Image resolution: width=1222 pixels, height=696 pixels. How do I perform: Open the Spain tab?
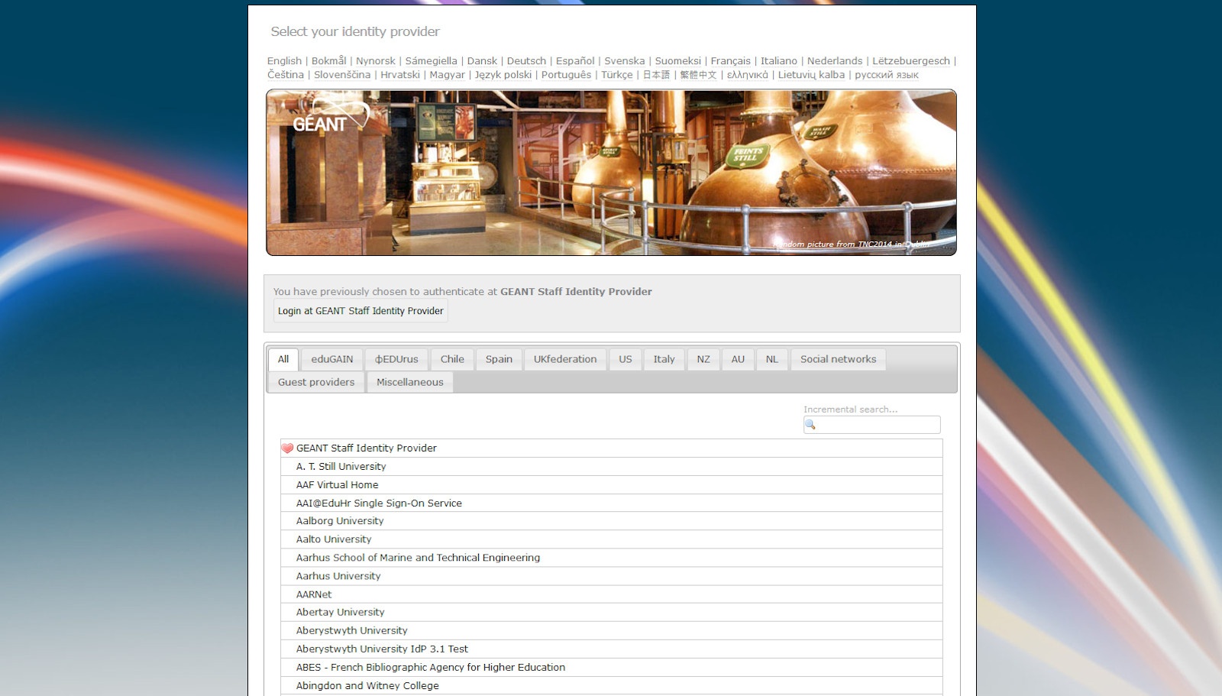(x=499, y=359)
